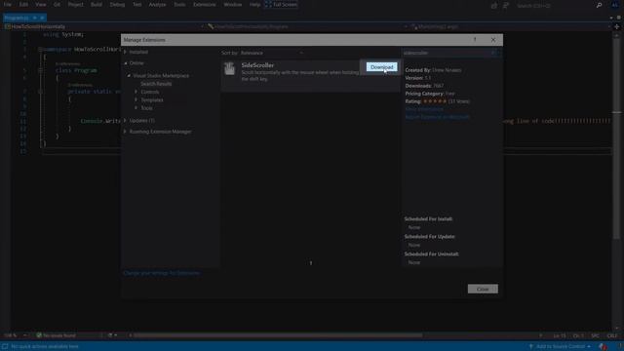Click the search magnifier icon
The image size is (624, 351).
pyautogui.click(x=599, y=6)
